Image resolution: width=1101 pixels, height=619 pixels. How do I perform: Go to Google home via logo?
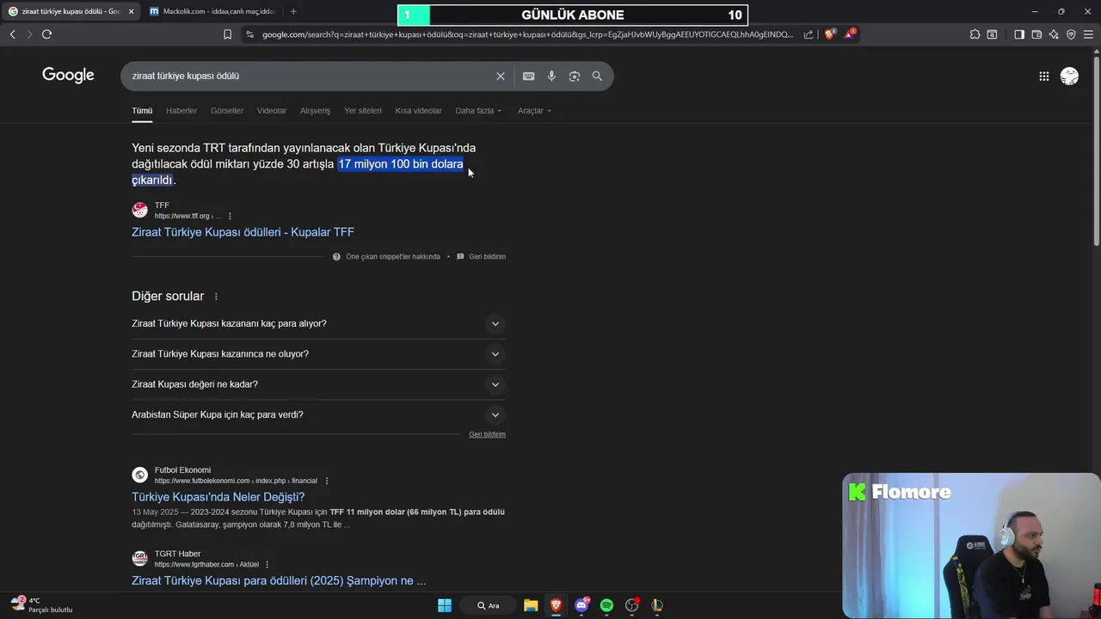pyautogui.click(x=68, y=76)
